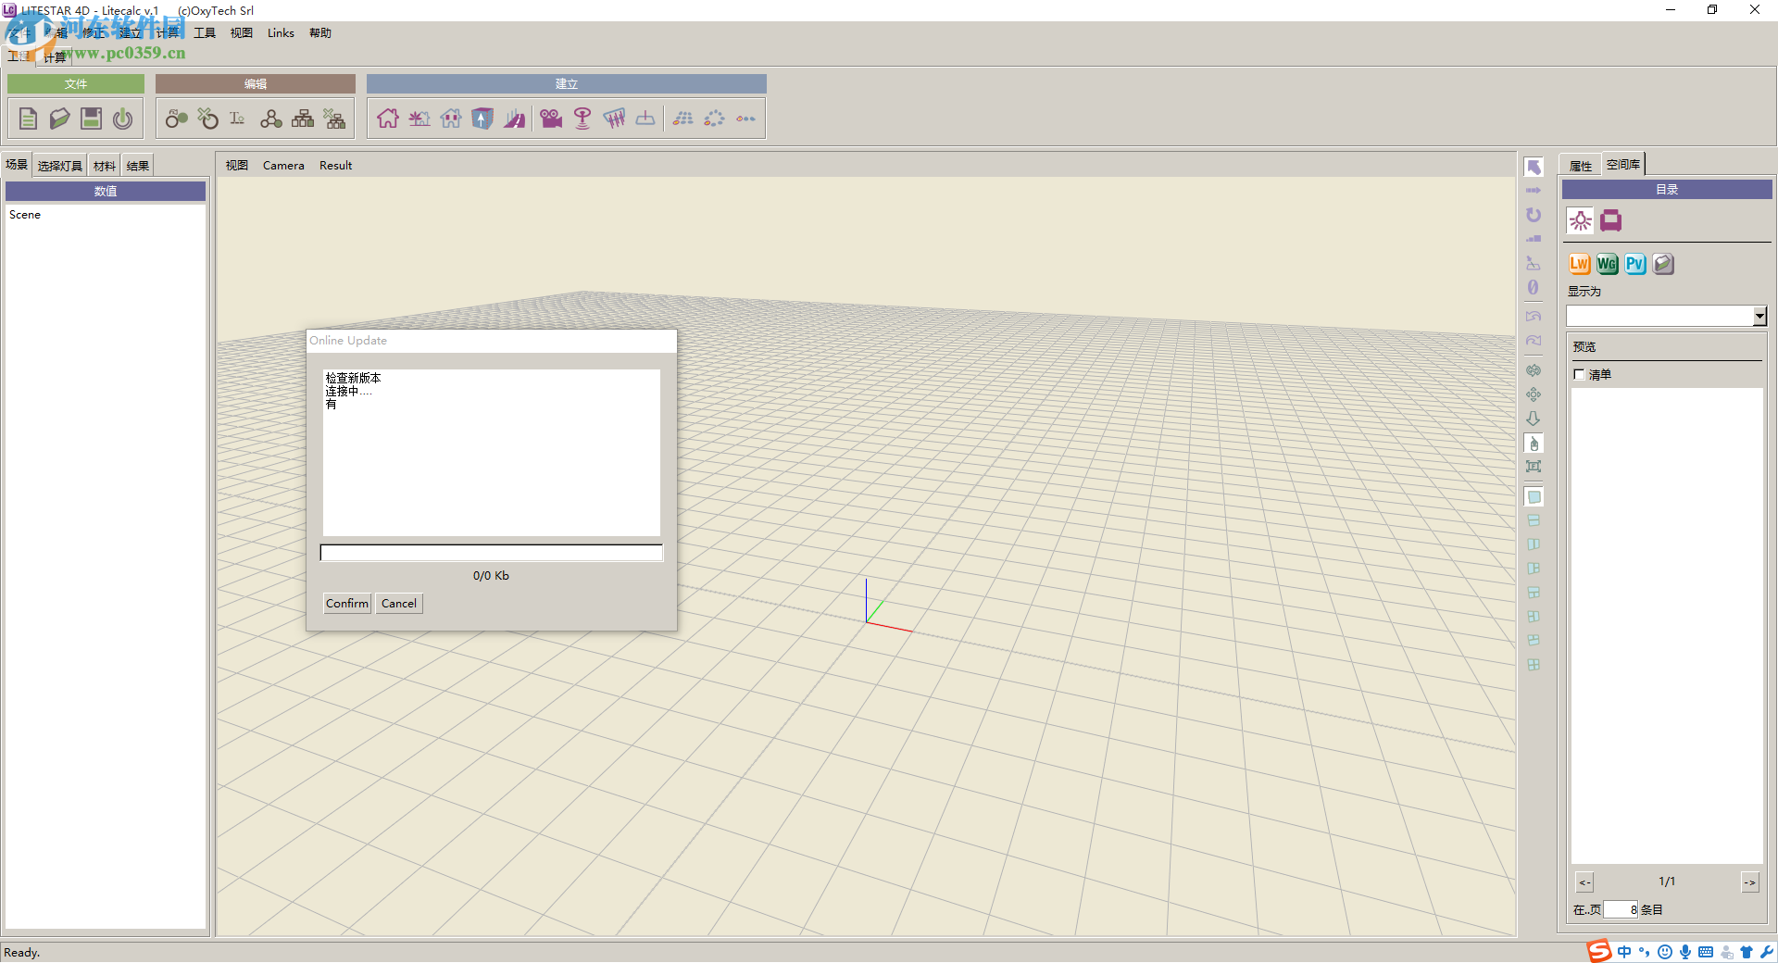Click the download progress bar

coord(491,553)
